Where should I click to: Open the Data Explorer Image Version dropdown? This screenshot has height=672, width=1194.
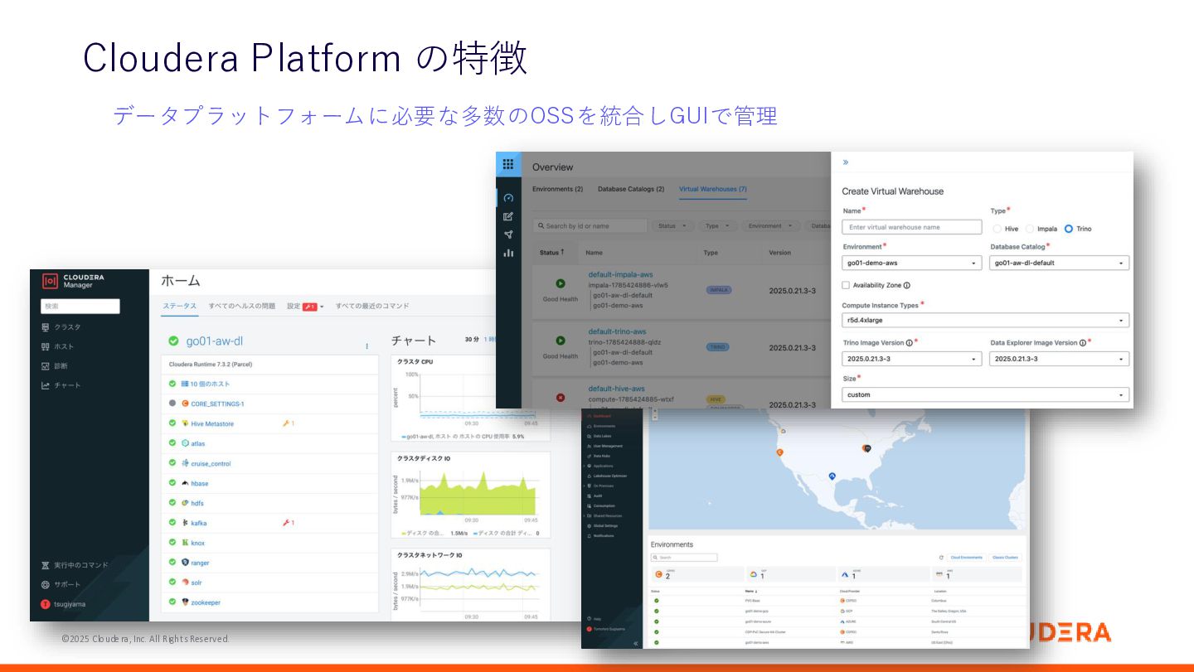[x=1060, y=359]
